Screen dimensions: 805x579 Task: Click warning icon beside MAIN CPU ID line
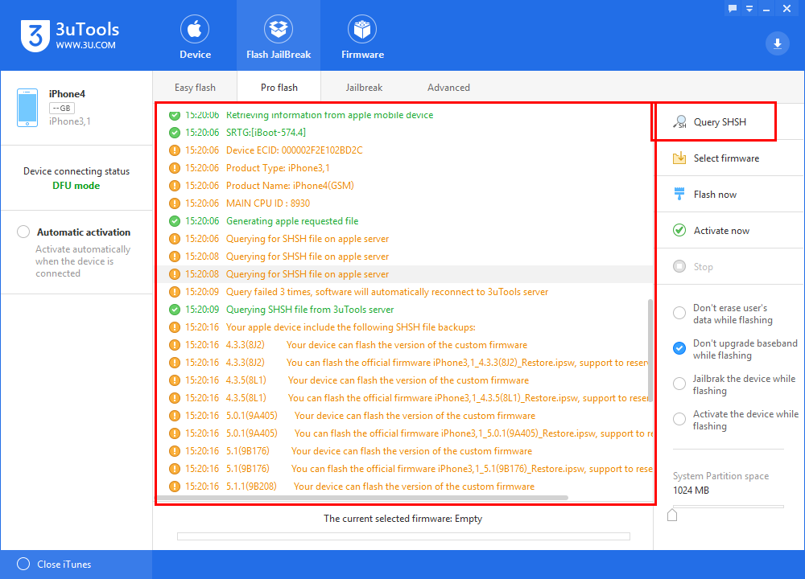tap(175, 203)
